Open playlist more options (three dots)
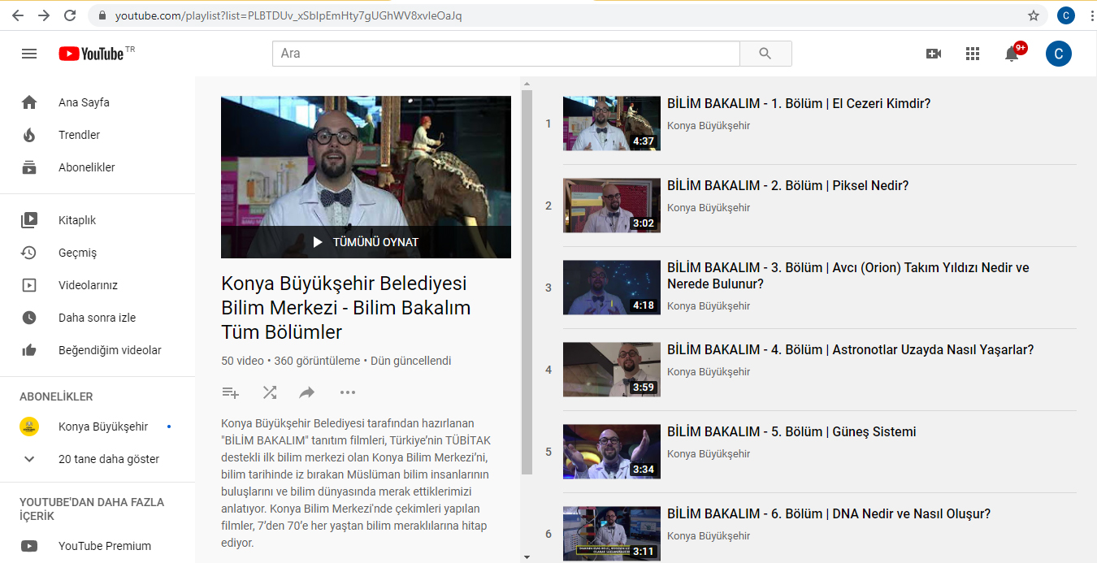Viewport: 1097px width, 563px height. pos(348,392)
